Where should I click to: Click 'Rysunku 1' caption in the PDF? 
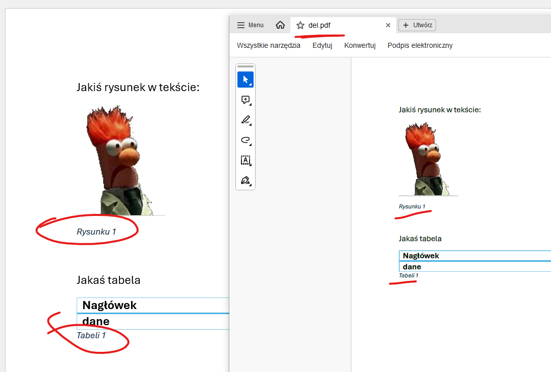coord(412,206)
